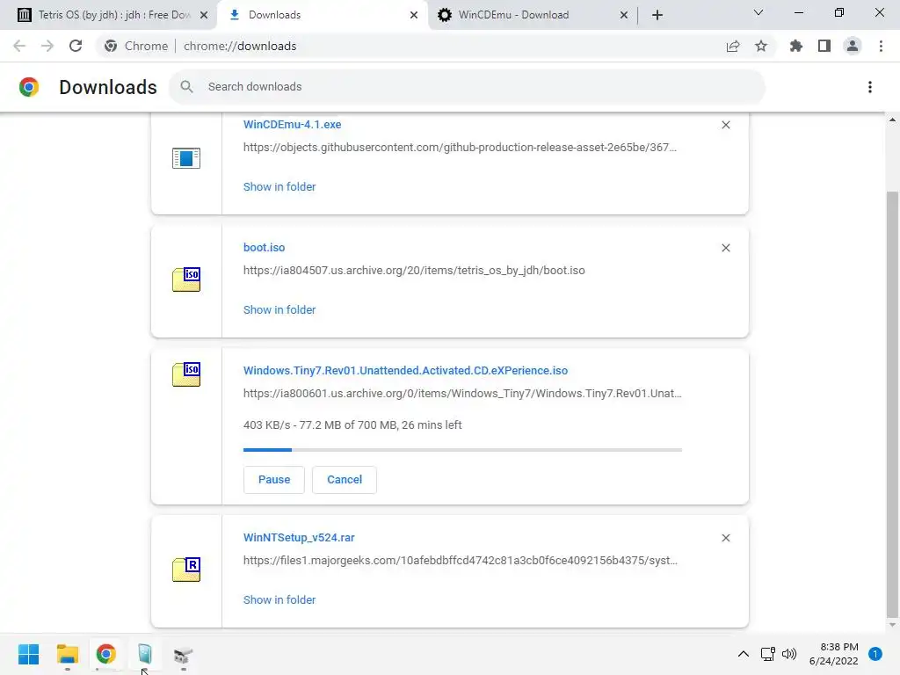Switch to the WinCDEmu - Download tab
The image size is (900, 675).
click(533, 15)
